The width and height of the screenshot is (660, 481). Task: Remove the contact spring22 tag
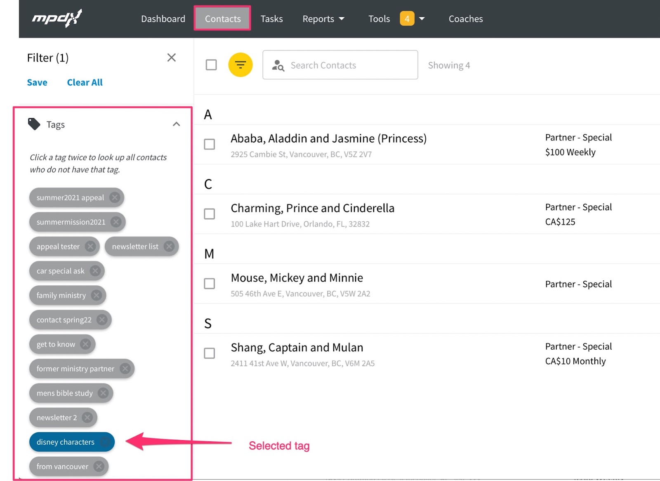click(102, 320)
